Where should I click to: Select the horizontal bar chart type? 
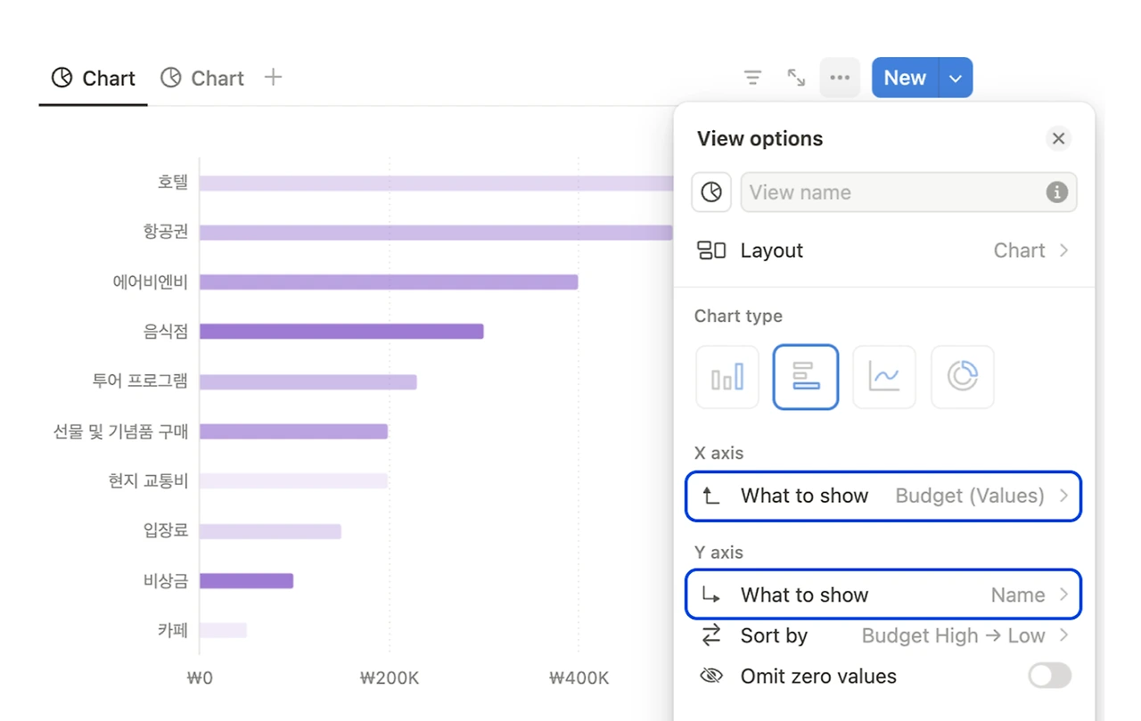(806, 377)
